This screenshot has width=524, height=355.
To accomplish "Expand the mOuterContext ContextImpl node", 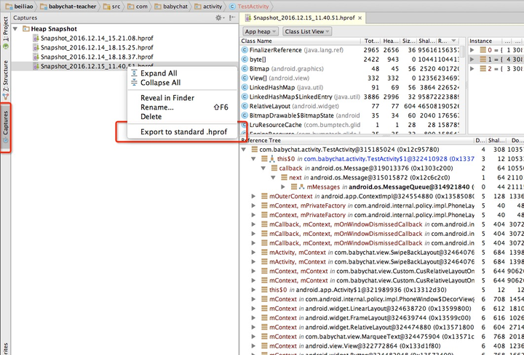I will 253,196.
